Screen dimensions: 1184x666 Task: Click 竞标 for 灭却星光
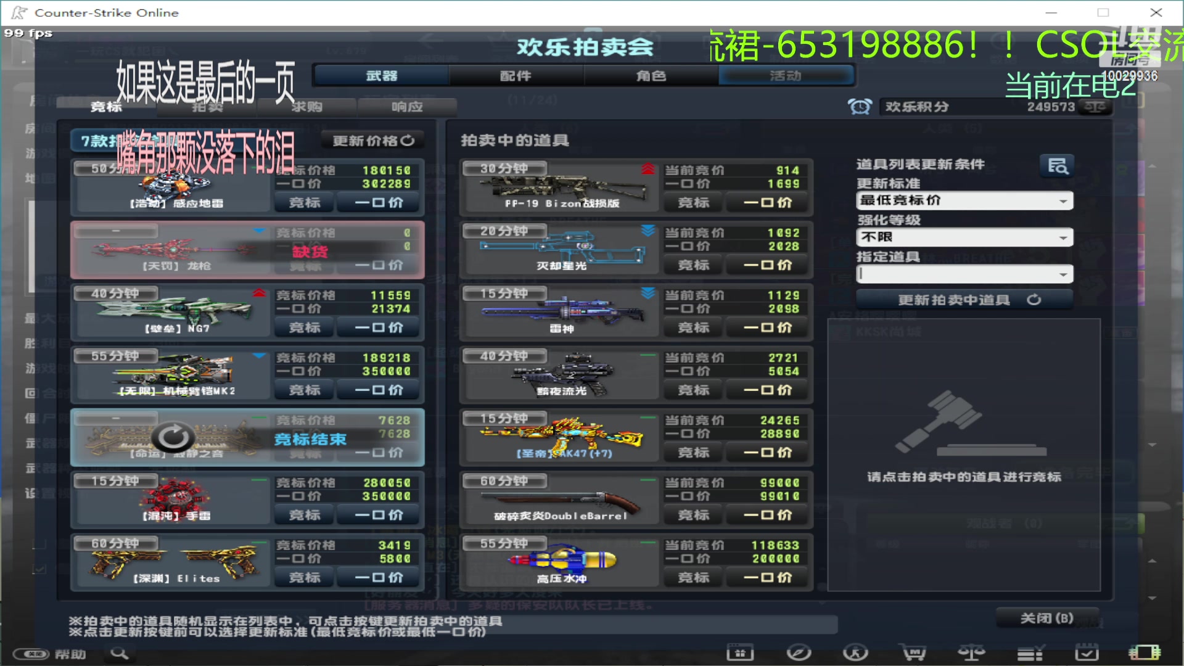(x=693, y=265)
